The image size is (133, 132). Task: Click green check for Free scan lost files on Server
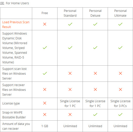point(45,73)
